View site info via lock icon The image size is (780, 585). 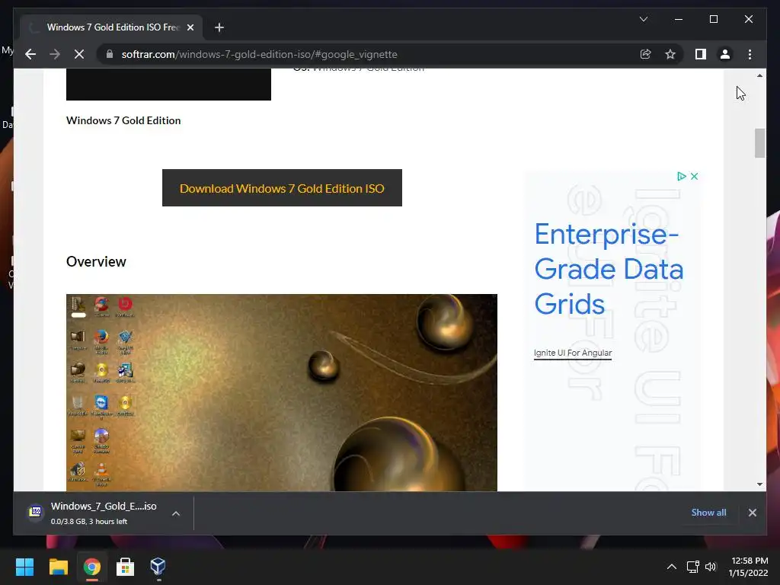[x=110, y=54]
